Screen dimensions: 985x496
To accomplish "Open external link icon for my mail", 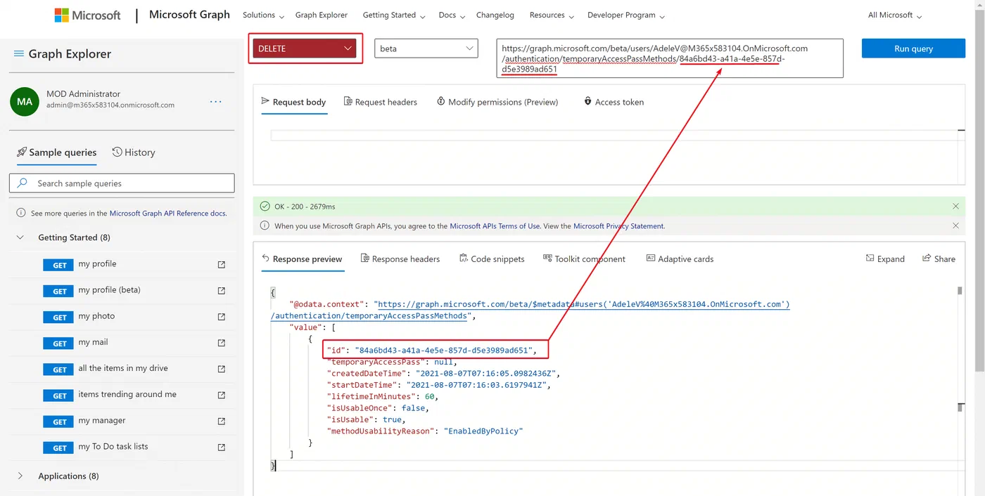I will click(222, 343).
